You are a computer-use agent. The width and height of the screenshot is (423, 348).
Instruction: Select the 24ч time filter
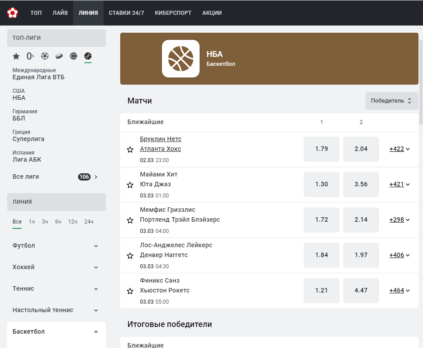89,222
